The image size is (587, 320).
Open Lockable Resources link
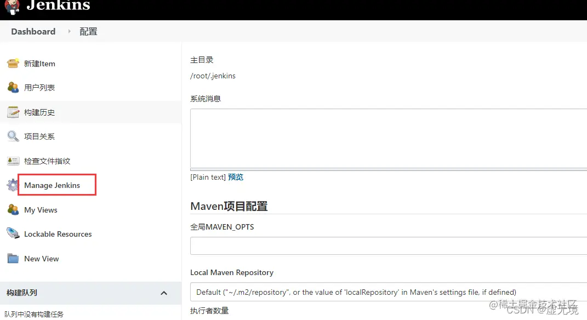click(x=58, y=234)
